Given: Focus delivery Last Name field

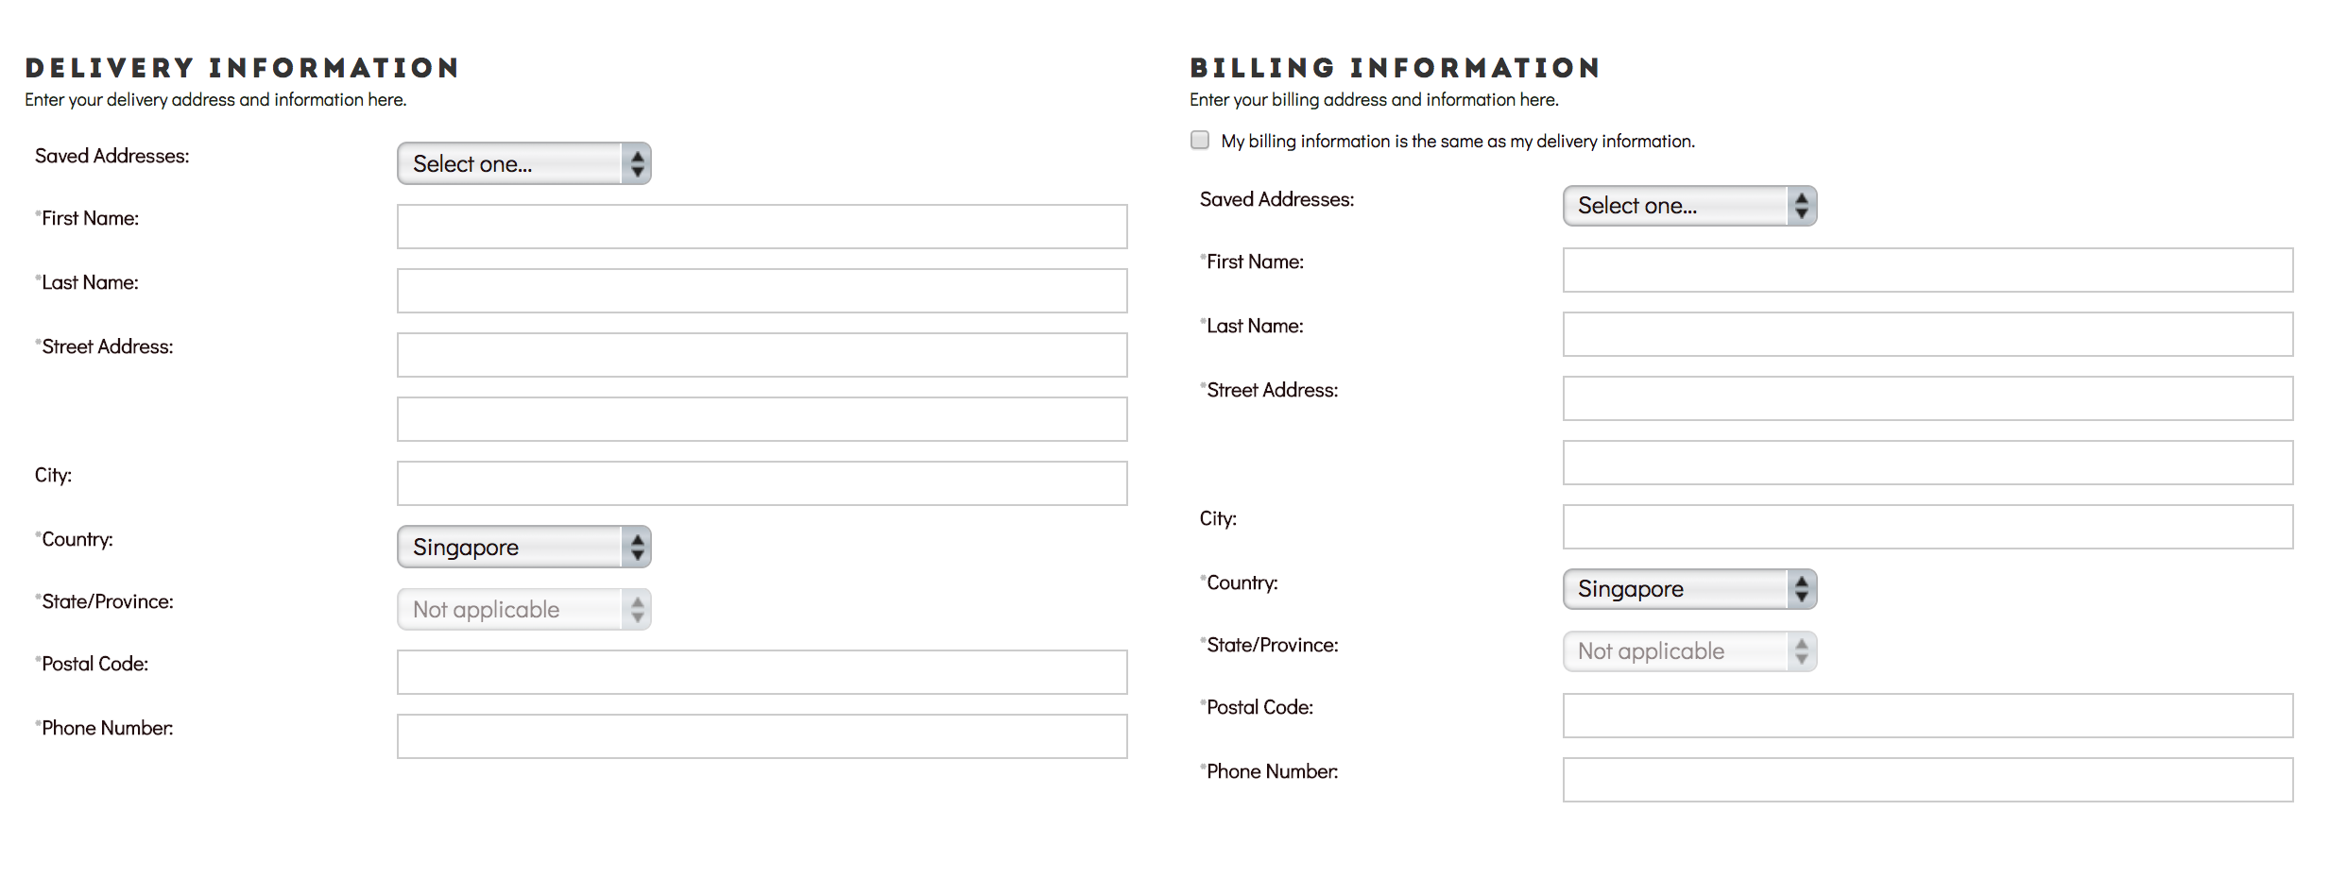Looking at the screenshot, I should click(x=762, y=291).
